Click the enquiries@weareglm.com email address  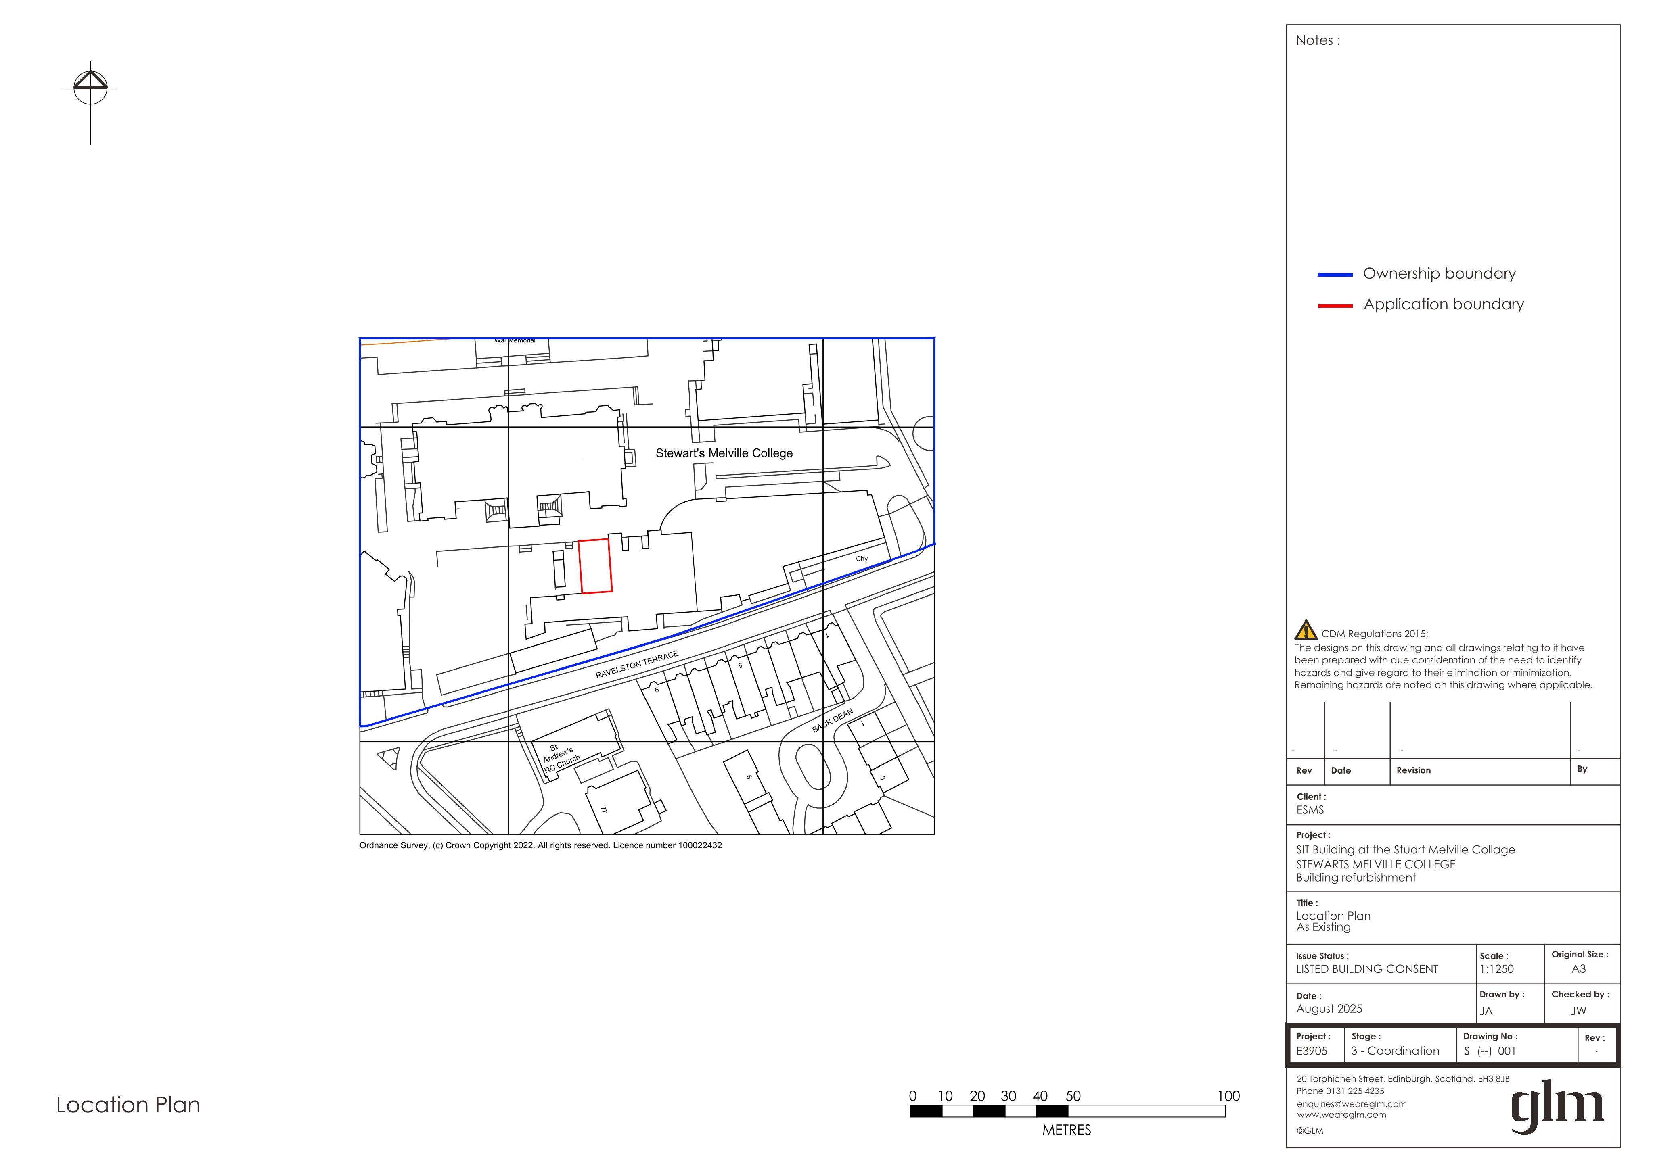tap(1352, 1104)
